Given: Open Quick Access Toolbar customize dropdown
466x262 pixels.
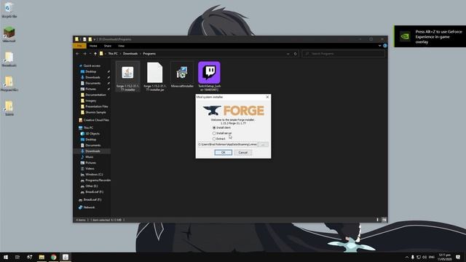Looking at the screenshot, I should coord(95,39).
